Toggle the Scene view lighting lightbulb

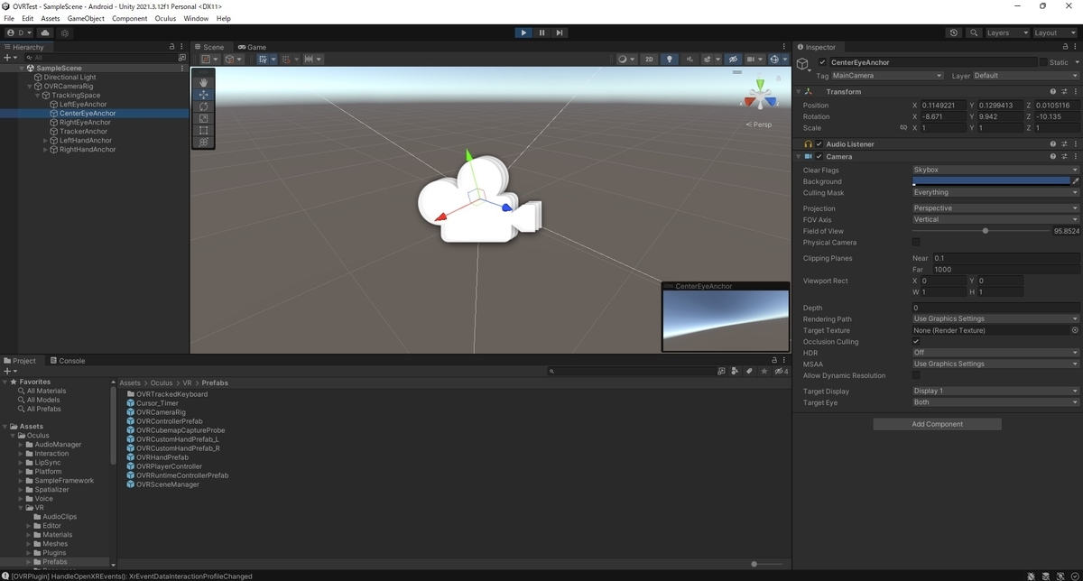click(x=669, y=59)
